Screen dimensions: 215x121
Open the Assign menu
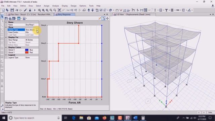tap(46, 6)
